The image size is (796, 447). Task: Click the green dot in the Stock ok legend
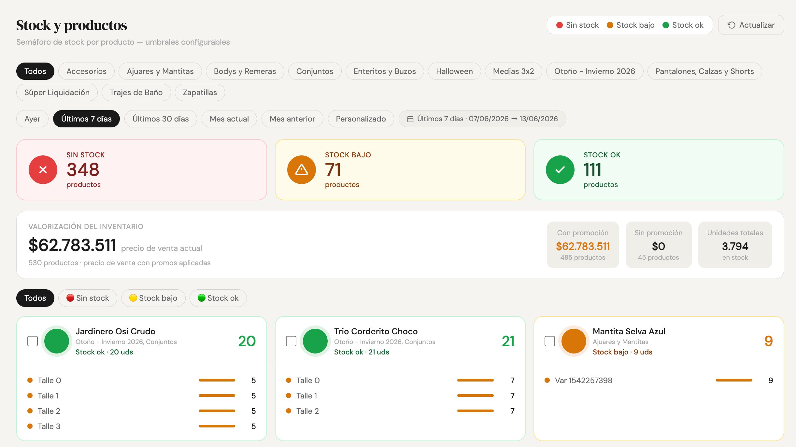[666, 25]
